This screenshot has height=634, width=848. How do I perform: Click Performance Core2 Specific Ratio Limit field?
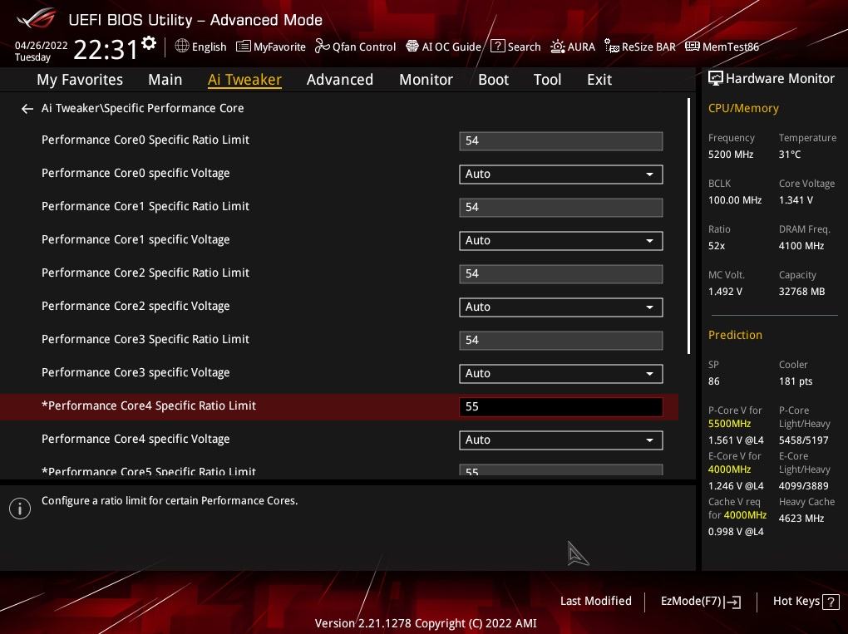(561, 274)
